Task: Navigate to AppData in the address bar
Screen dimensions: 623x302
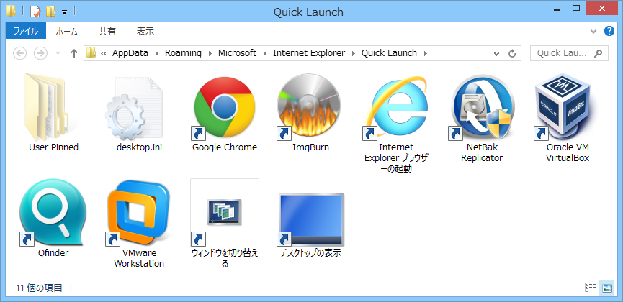Action: (130, 53)
